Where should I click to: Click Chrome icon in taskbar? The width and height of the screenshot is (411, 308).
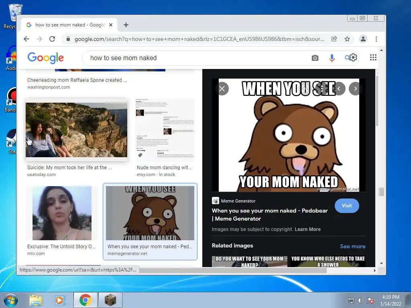coord(85,300)
